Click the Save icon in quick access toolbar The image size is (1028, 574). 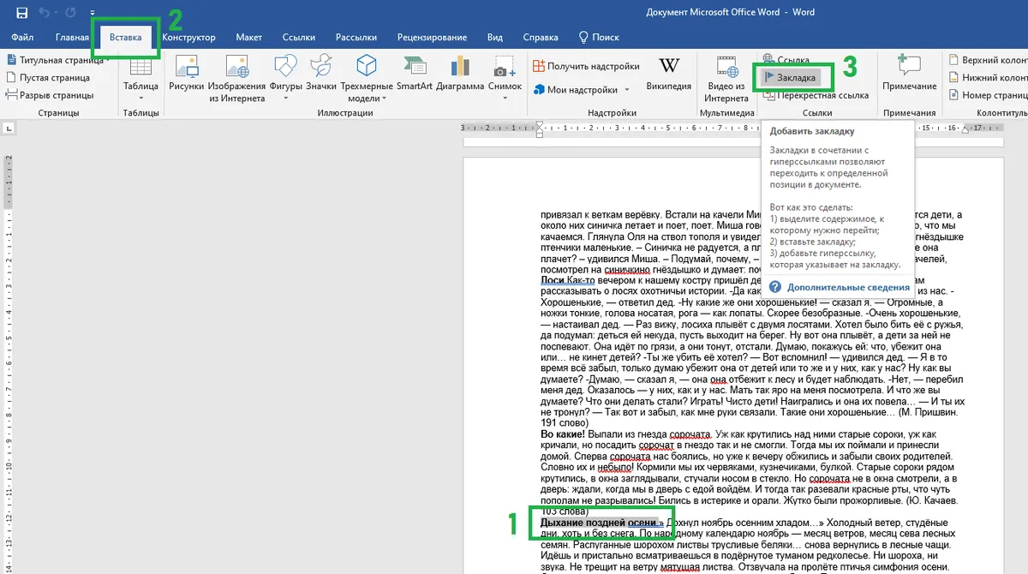tap(21, 12)
